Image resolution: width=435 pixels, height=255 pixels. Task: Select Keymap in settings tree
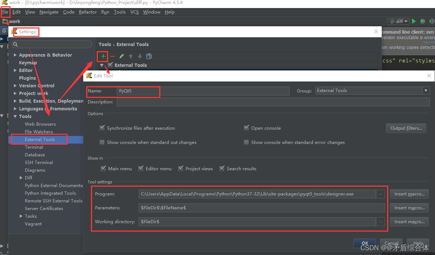[x=28, y=63]
